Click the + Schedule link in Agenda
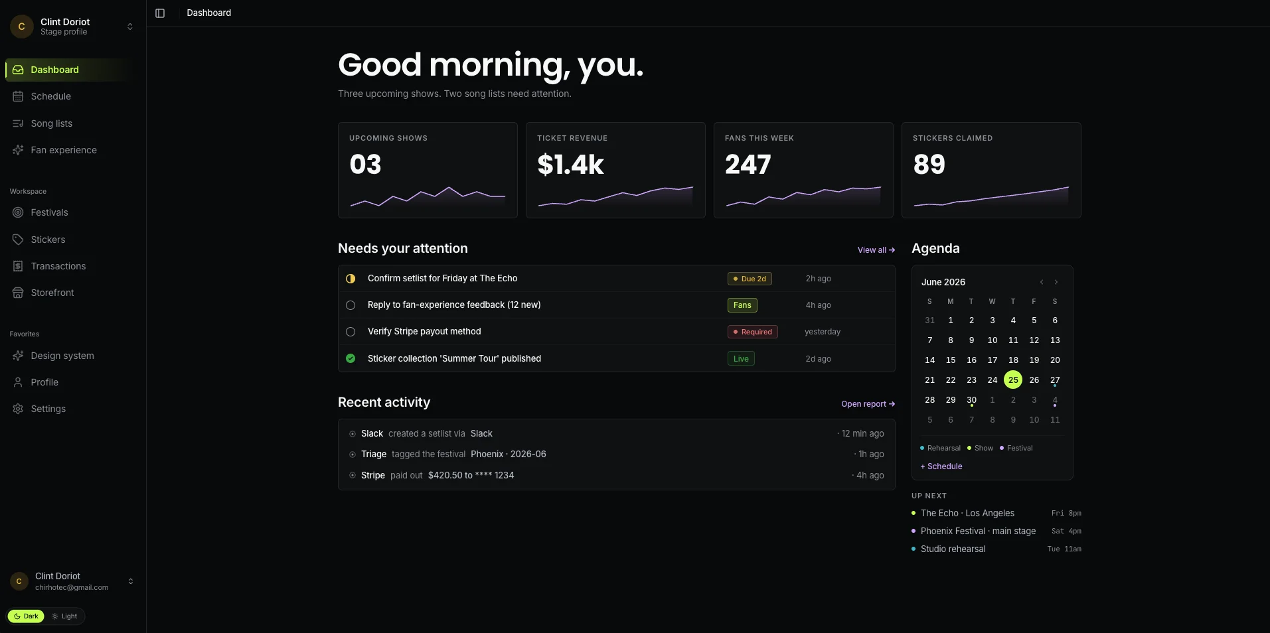Viewport: 1270px width, 633px height. click(x=941, y=466)
